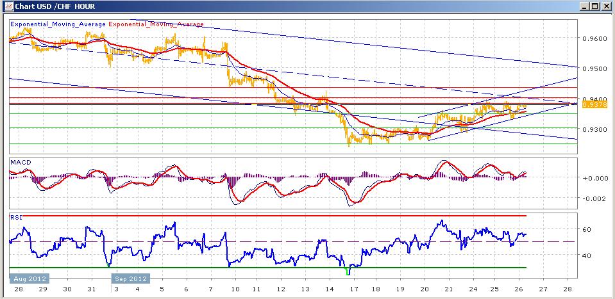Click the red Exponential_Moving_Average legend label
Screen dimensions: 615x299
point(156,24)
